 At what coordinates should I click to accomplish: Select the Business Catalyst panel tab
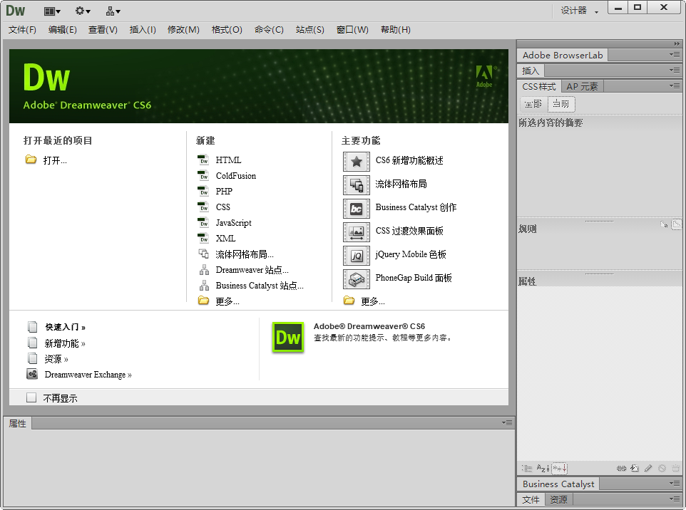(x=558, y=484)
